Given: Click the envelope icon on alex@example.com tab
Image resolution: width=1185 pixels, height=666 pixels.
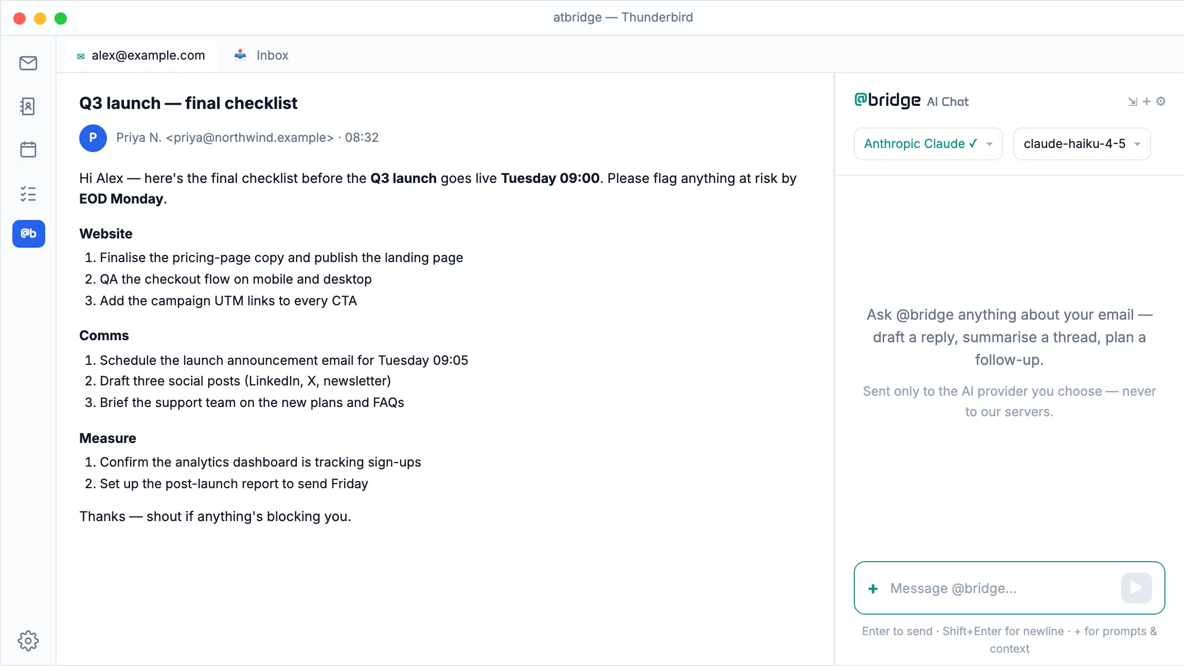Looking at the screenshot, I should pos(81,56).
